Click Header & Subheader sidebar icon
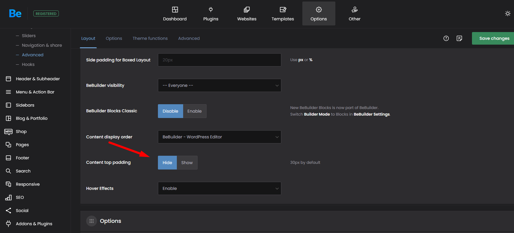This screenshot has width=514, height=233. click(8, 79)
